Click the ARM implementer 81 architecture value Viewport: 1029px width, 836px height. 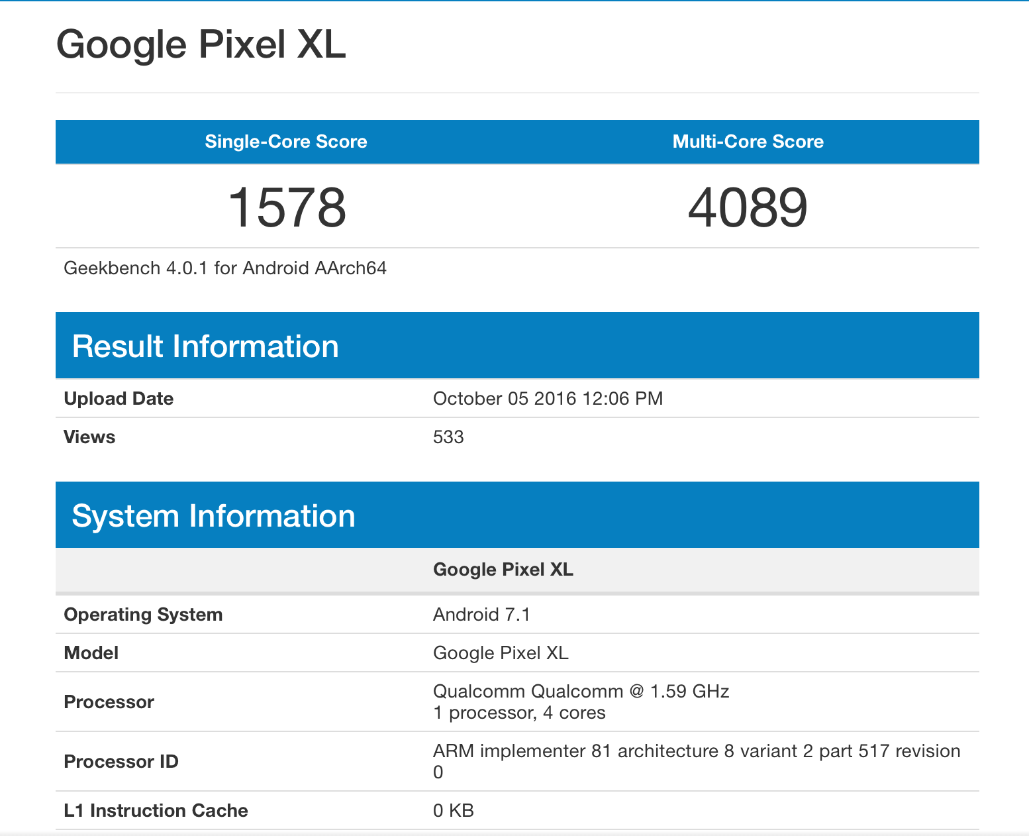pos(697,762)
